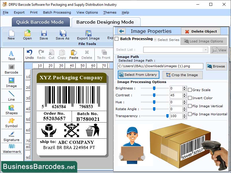Screen dimensions: 231x173
Task: Select the Barcode tool from sidebar
Action: [12, 69]
